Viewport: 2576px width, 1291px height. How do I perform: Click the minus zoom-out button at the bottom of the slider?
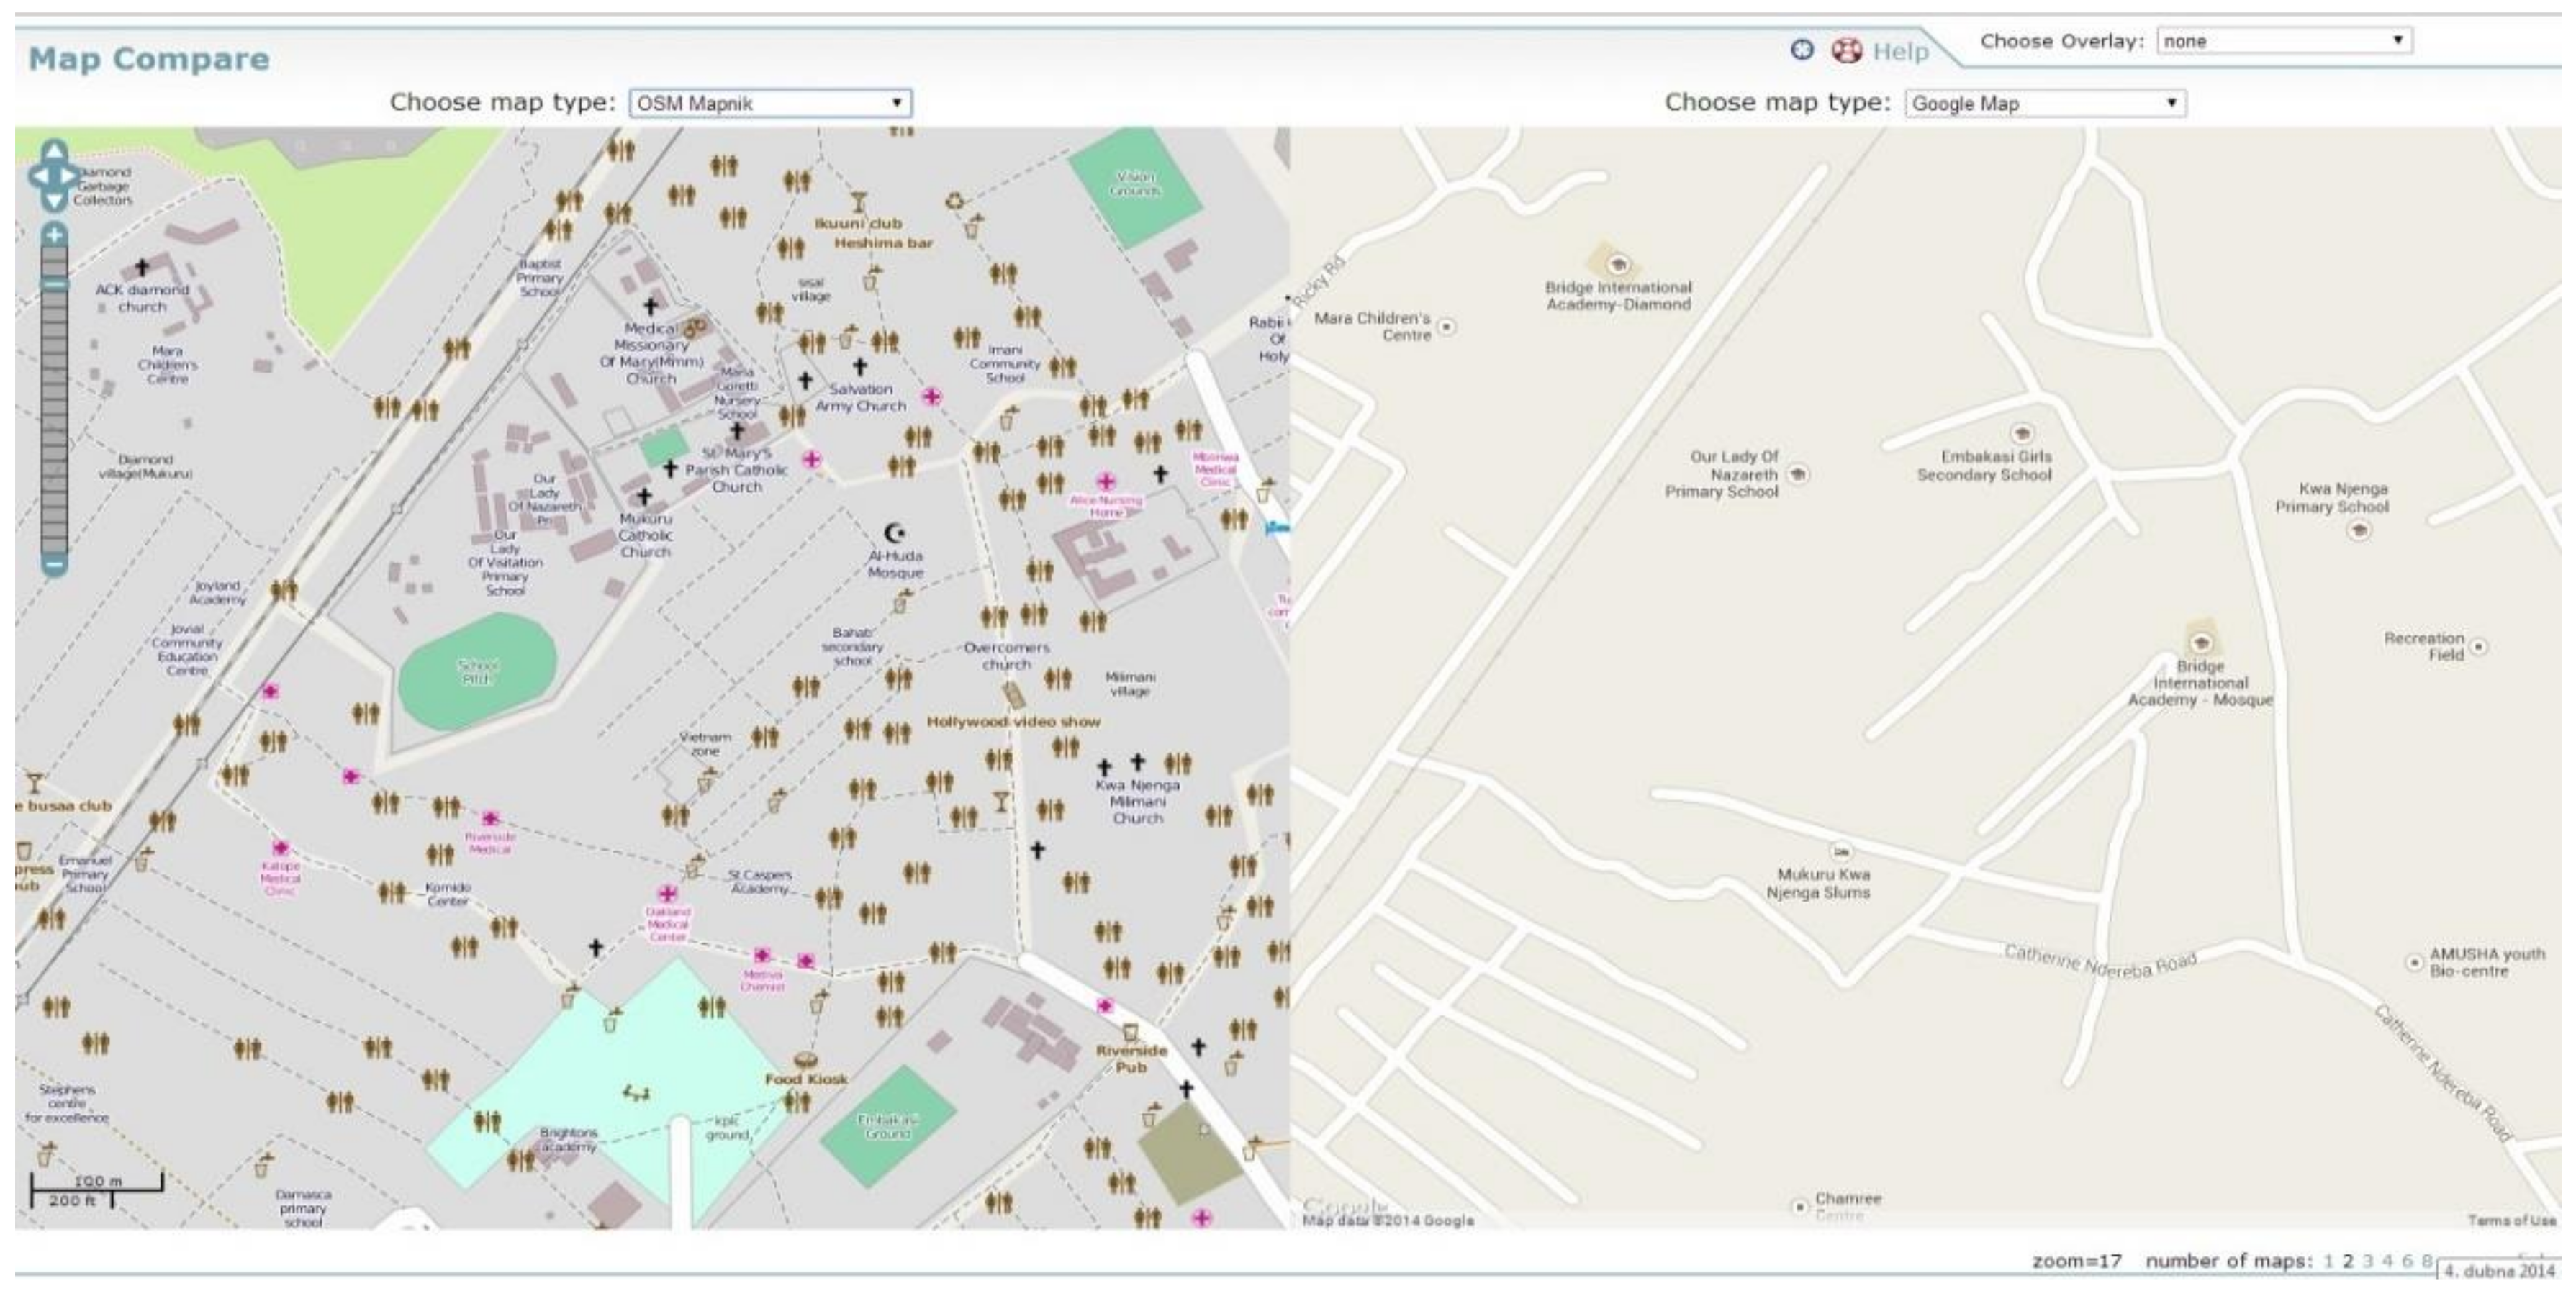tap(54, 565)
